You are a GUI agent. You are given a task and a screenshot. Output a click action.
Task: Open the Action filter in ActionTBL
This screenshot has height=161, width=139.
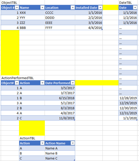42,143
